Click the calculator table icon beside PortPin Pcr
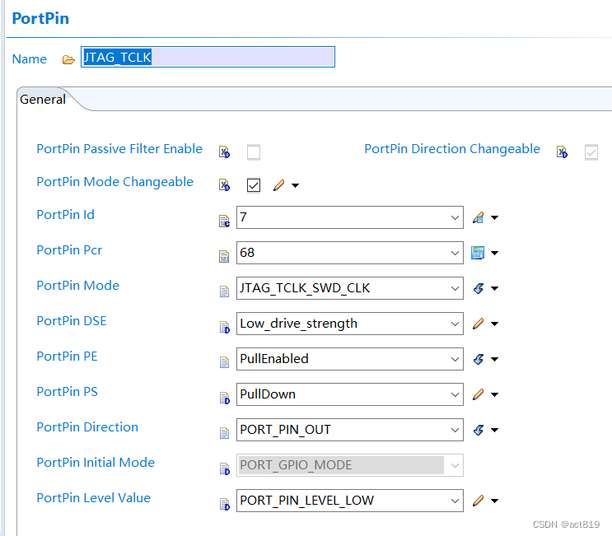This screenshot has width=612, height=536. 478,254
